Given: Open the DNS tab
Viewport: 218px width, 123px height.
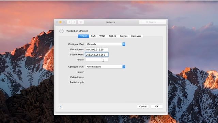Looking at the screenshot, I should point(93,36).
